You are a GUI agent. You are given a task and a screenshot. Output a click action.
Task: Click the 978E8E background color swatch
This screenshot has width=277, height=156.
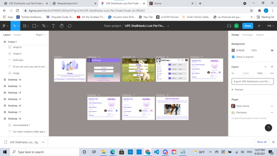pos(233,51)
